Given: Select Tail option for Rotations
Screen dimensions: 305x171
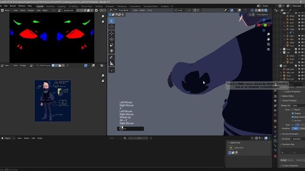Looking at the screenshot, I should (295, 129).
